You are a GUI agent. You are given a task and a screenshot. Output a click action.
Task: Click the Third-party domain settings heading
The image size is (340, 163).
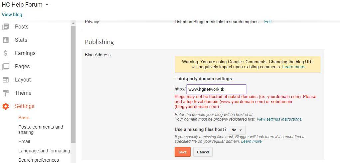[203, 79]
